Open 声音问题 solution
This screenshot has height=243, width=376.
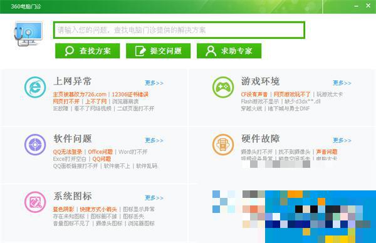(x=327, y=152)
